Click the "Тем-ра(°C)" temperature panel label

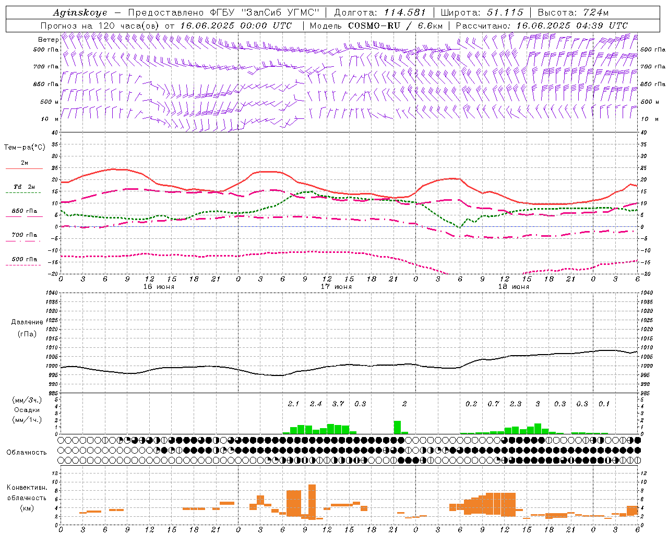point(25,148)
